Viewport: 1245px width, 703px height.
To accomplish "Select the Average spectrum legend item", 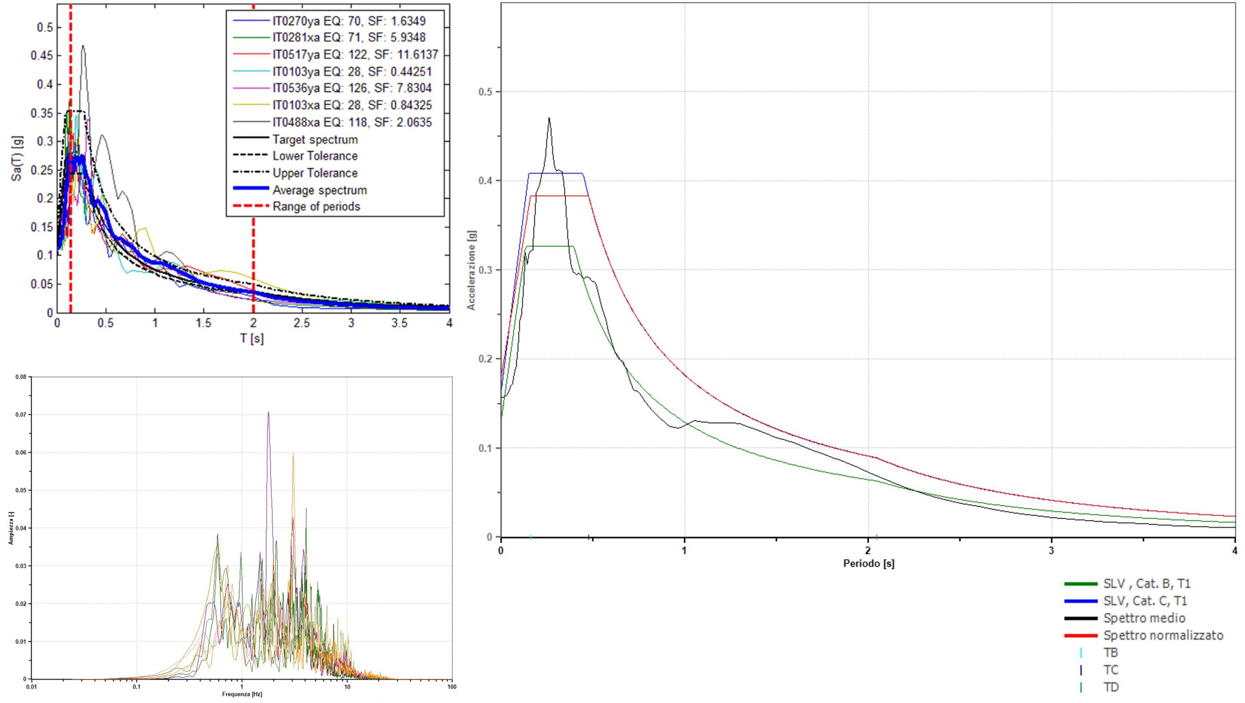I will (x=300, y=190).
